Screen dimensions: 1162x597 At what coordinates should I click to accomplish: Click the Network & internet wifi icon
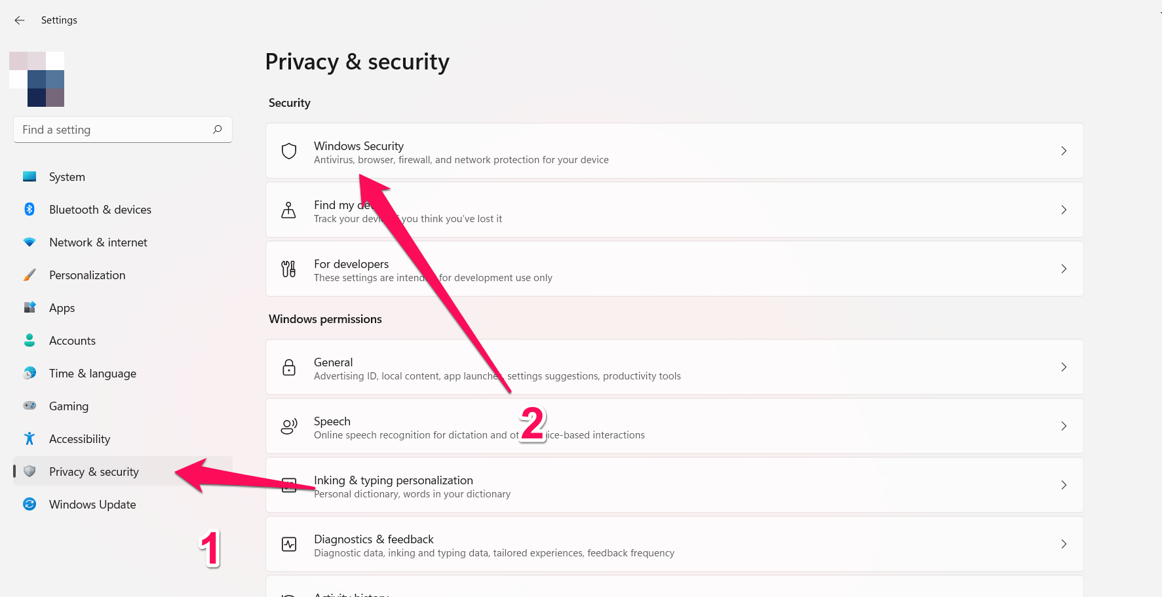29,242
